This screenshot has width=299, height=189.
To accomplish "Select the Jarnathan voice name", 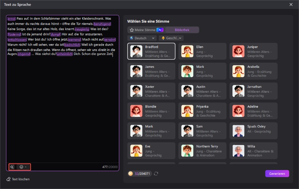I will [255, 86].
